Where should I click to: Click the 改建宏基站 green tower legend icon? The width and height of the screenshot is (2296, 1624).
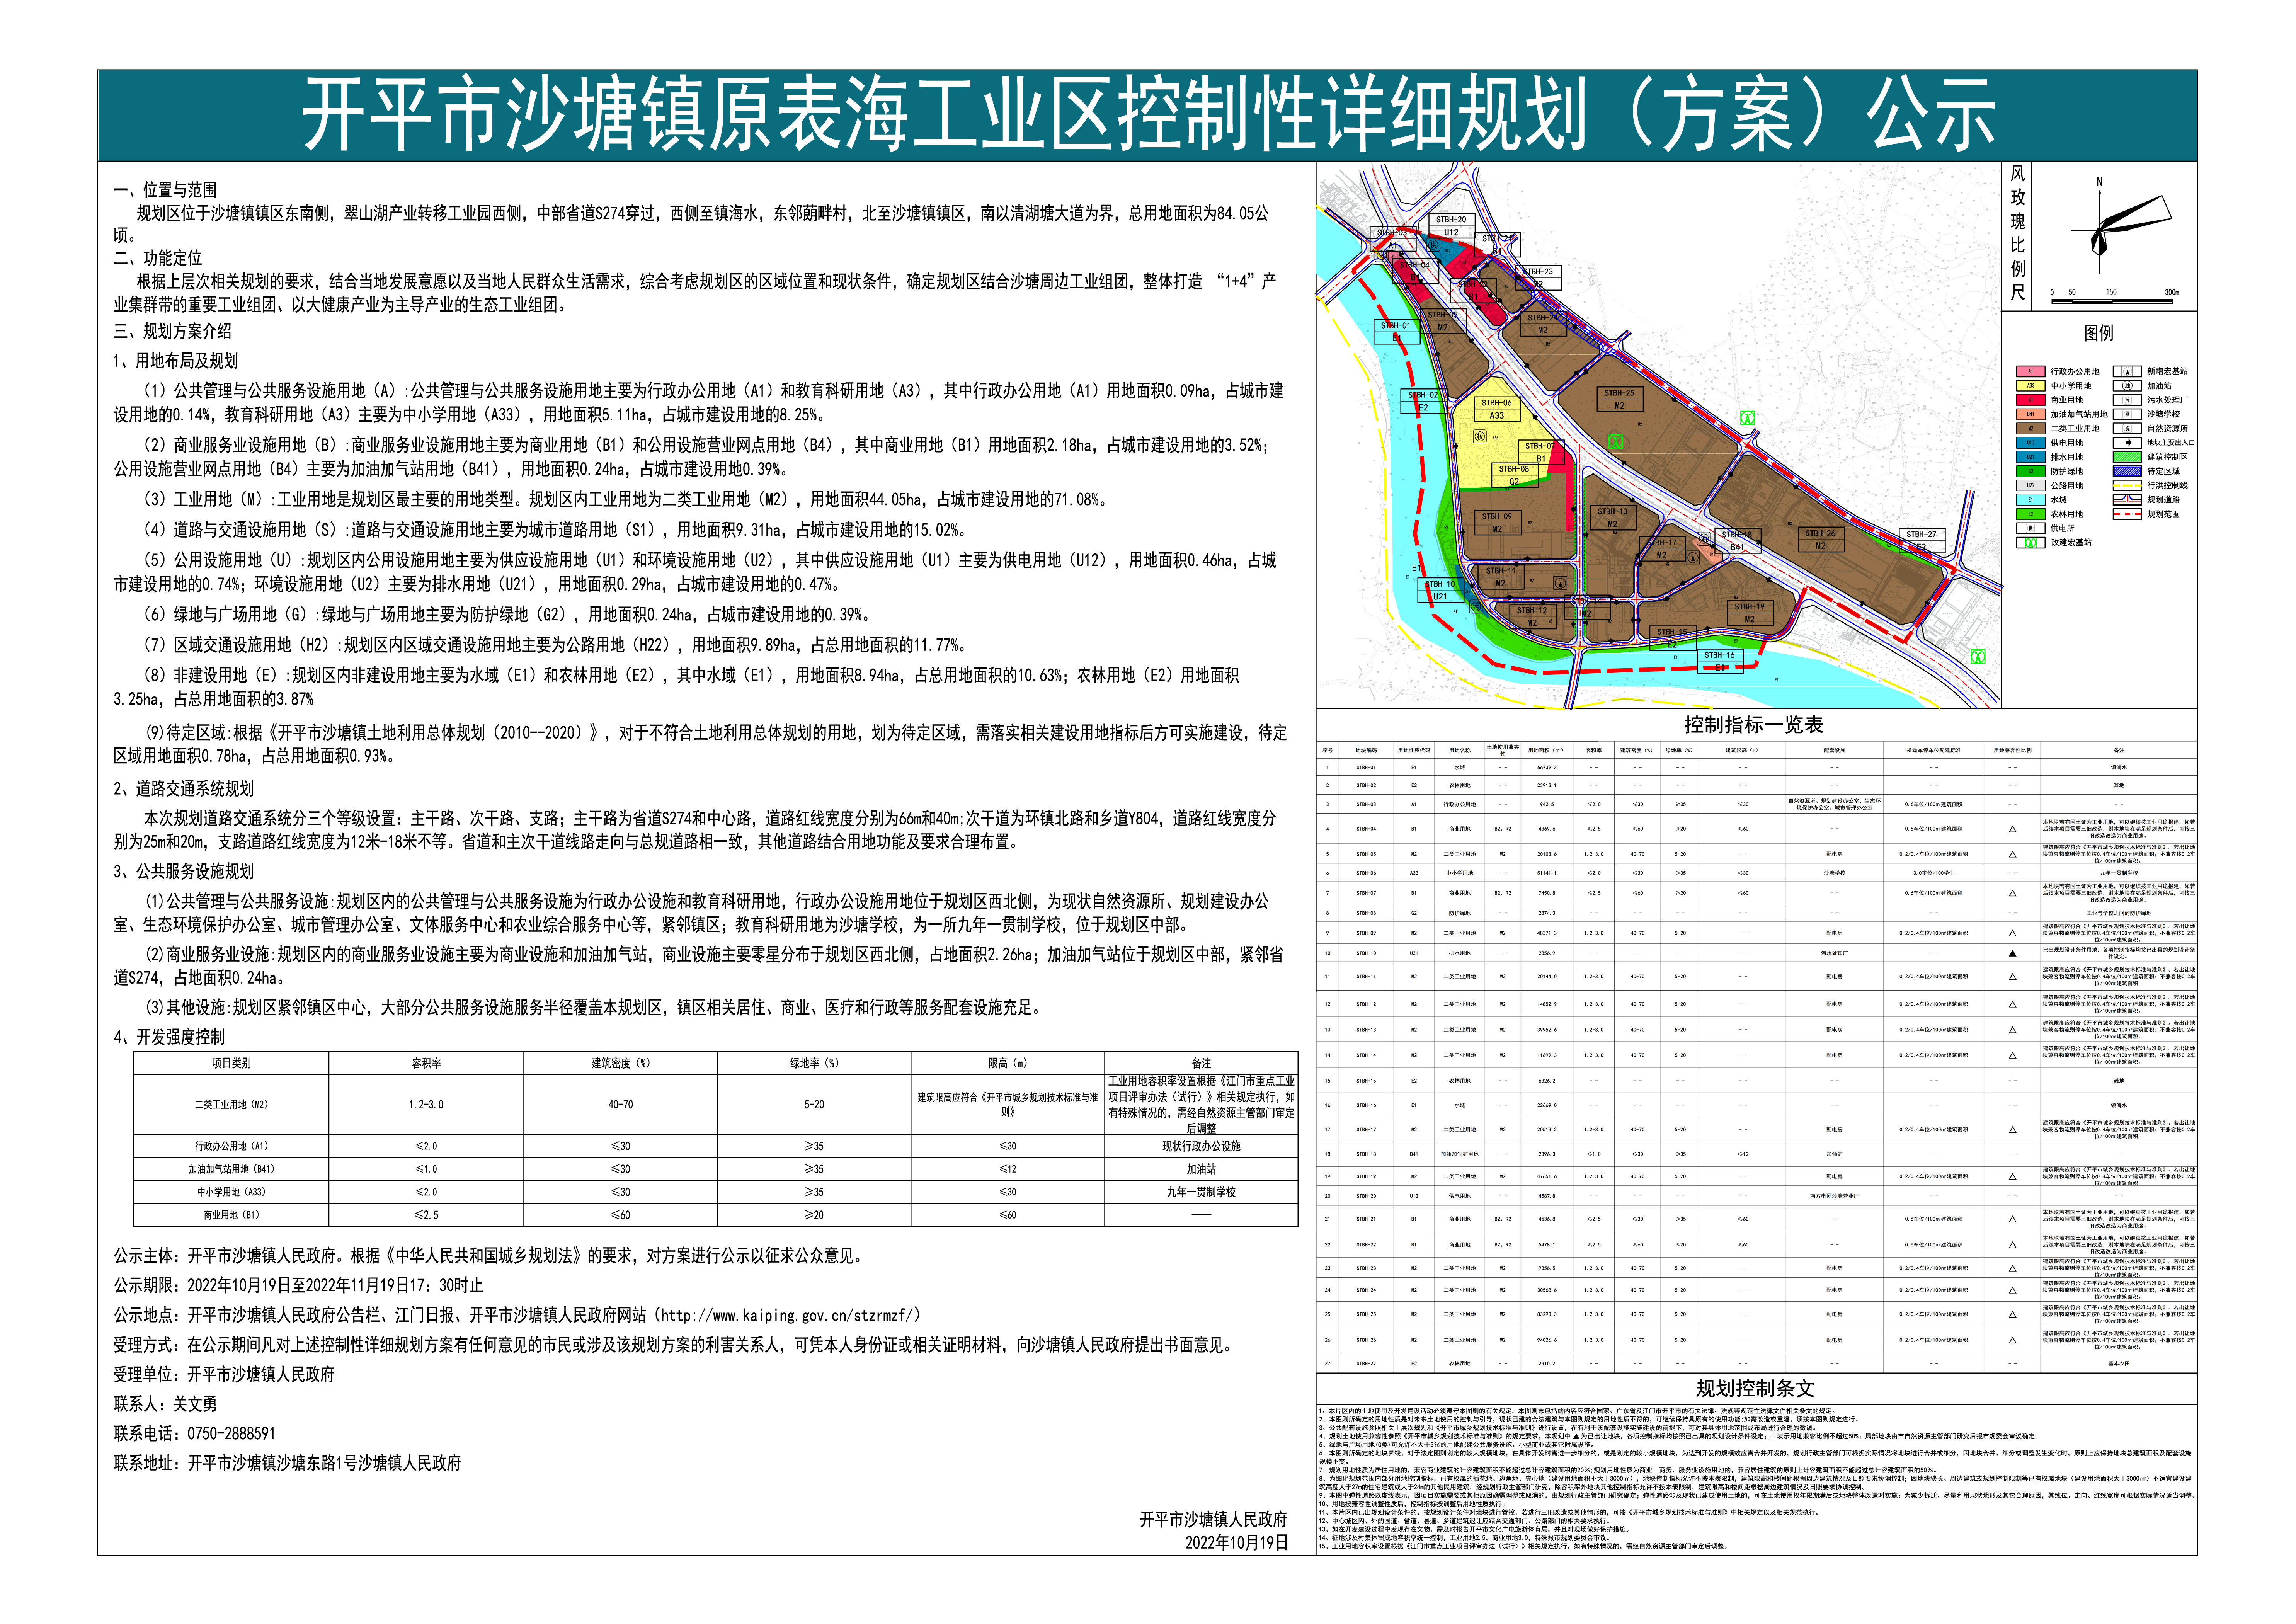pyautogui.click(x=2031, y=543)
